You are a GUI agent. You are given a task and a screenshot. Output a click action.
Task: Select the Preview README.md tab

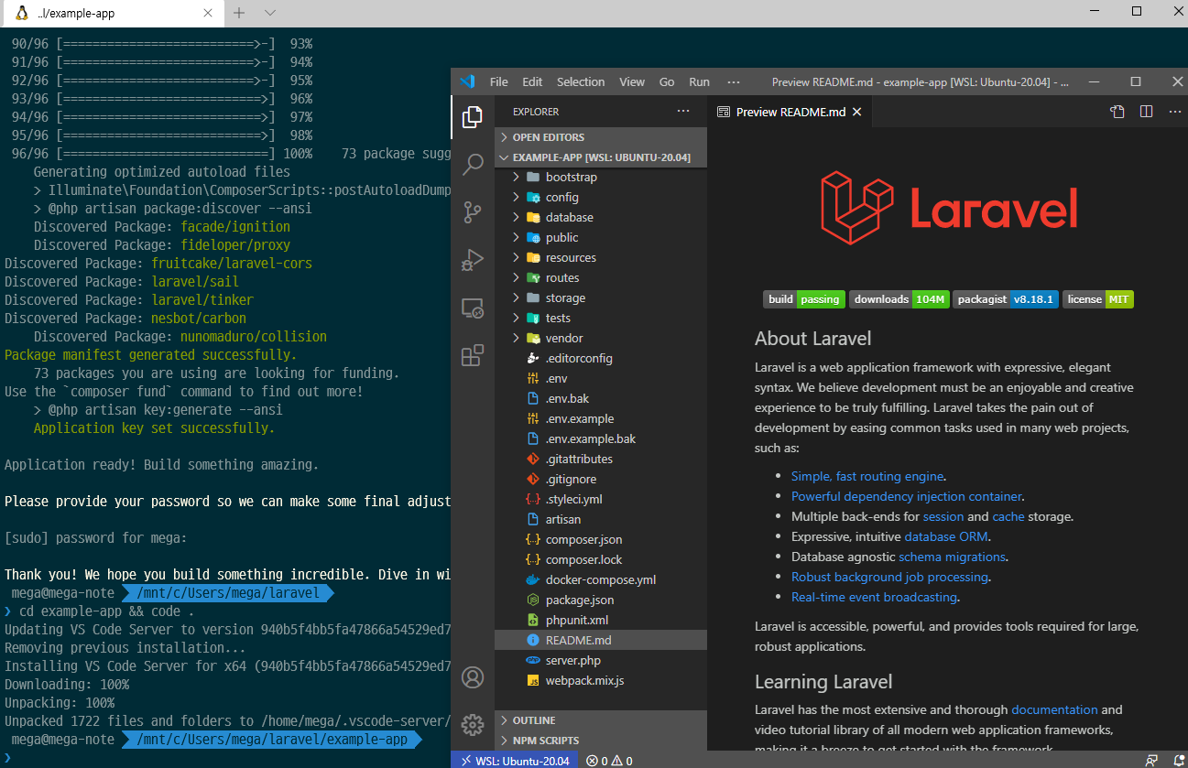791,112
